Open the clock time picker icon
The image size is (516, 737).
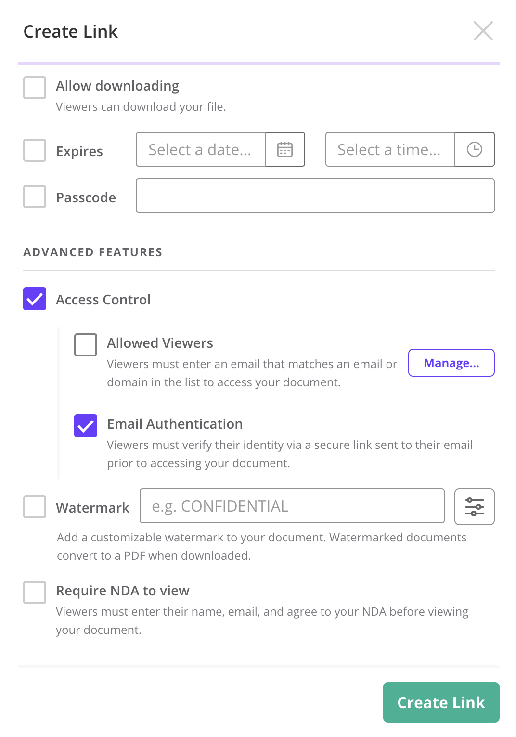[x=475, y=149]
